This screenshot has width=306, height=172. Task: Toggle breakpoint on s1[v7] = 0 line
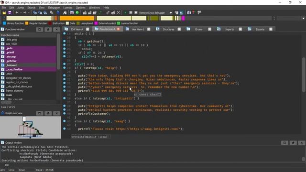[x=65, y=64]
